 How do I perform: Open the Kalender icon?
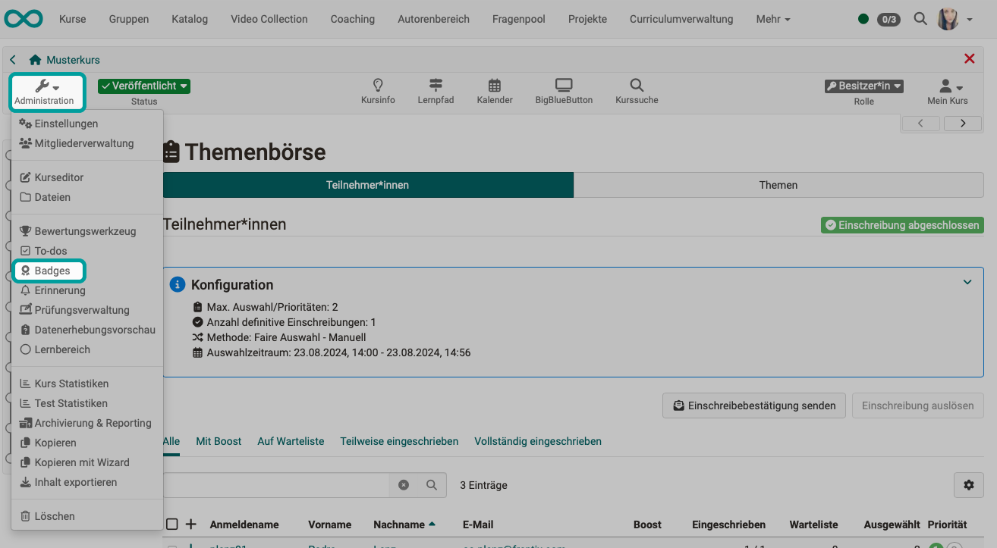click(x=495, y=86)
